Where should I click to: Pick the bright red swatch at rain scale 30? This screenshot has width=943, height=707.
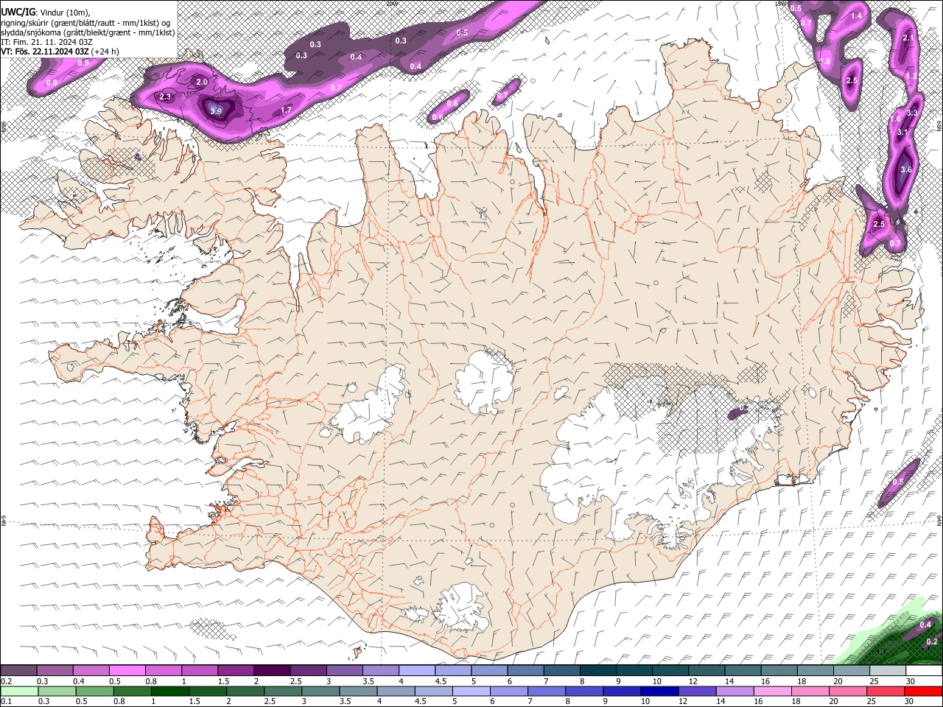(922, 691)
